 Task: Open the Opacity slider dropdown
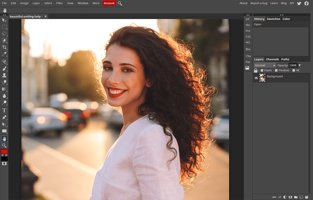[299, 65]
